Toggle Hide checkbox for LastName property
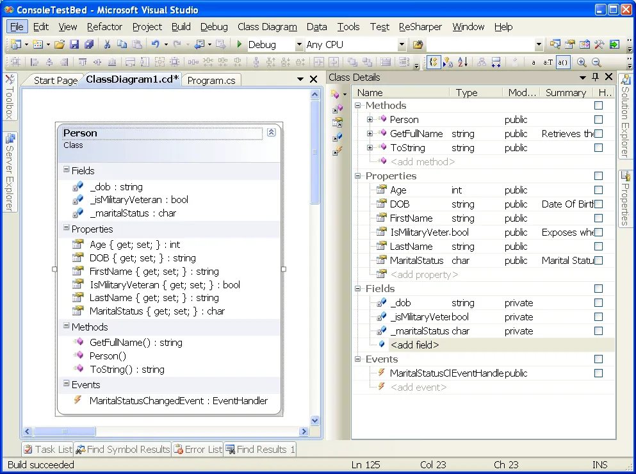This screenshot has width=636, height=474. 598,247
